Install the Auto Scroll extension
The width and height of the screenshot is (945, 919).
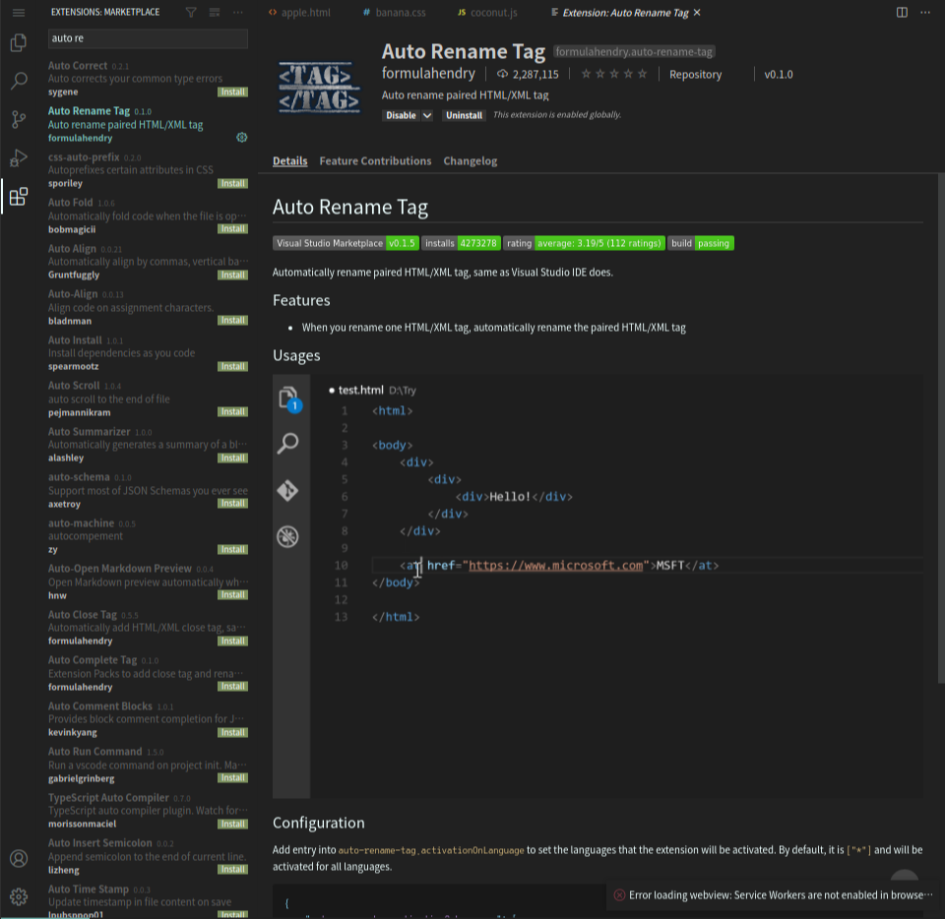[232, 412]
